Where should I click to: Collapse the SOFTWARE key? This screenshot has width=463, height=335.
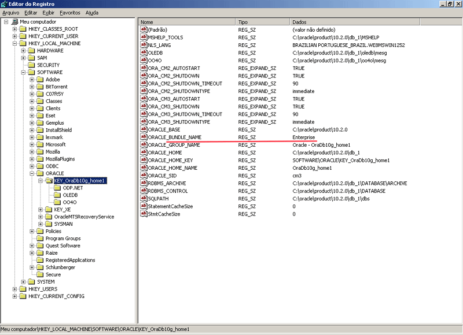coord(23,72)
